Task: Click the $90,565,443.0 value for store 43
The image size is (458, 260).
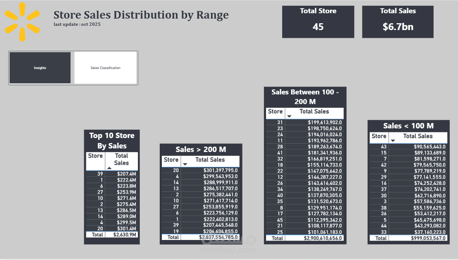Action: pos(430,147)
